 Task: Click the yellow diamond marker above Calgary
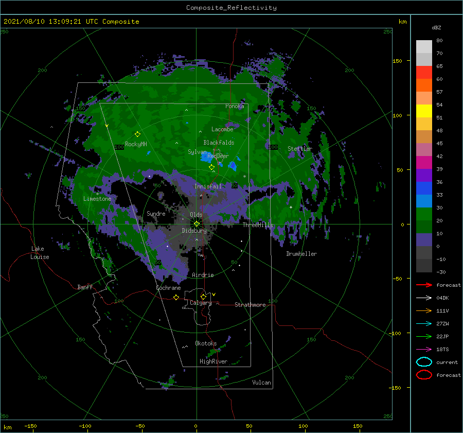pyautogui.click(x=203, y=297)
